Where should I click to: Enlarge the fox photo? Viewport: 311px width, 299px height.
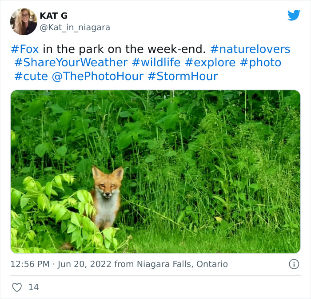click(x=155, y=172)
